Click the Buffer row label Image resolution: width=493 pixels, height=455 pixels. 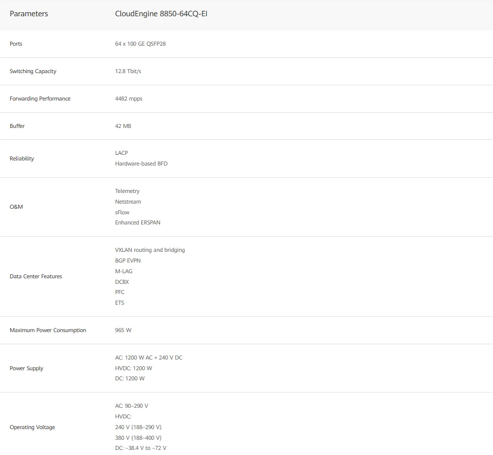point(17,126)
